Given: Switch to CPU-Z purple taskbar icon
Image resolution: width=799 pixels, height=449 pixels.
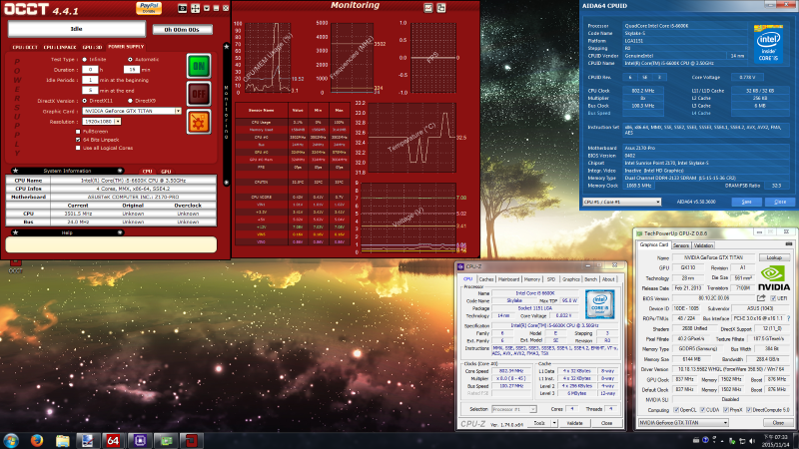Looking at the screenshot, I should [x=140, y=440].
